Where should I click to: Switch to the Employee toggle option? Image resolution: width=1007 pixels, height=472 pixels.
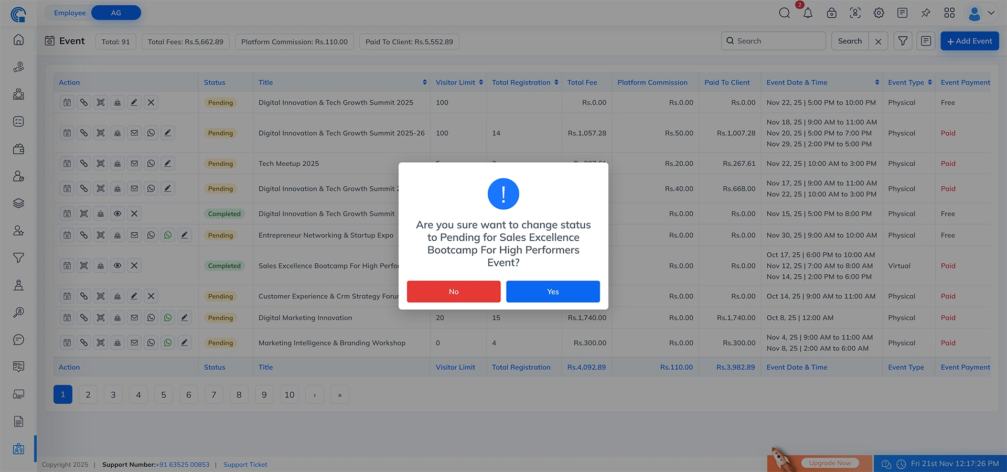pyautogui.click(x=69, y=13)
